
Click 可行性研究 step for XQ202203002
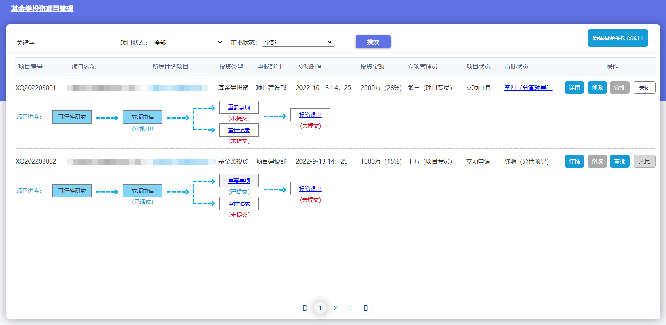tap(72, 191)
